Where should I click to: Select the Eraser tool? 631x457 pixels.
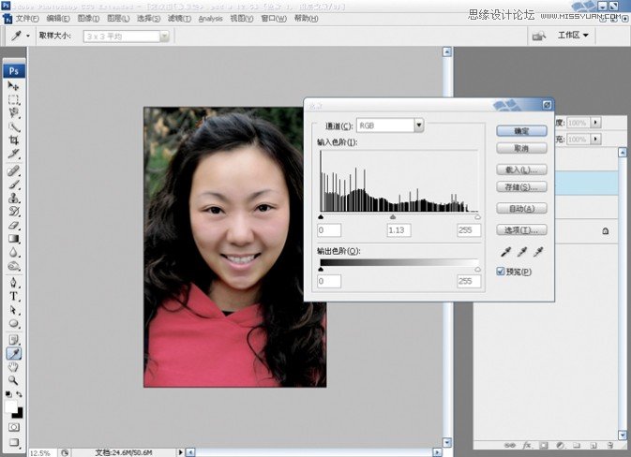pos(13,225)
